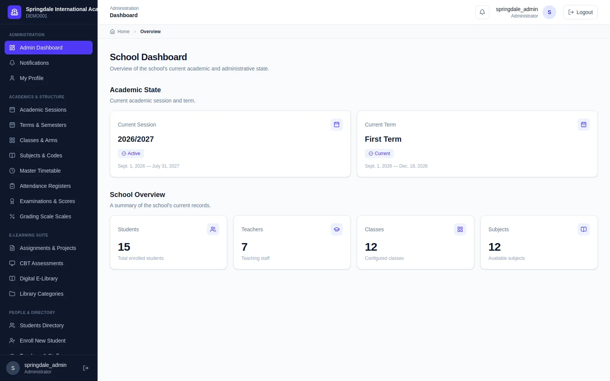The height and width of the screenshot is (381, 610).
Task: Click the graduation cap icon on Teachers card
Action: [x=337, y=229]
